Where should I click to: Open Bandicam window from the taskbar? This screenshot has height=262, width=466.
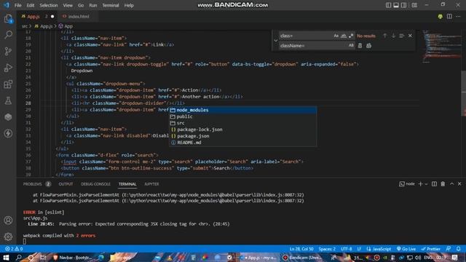[302, 257]
